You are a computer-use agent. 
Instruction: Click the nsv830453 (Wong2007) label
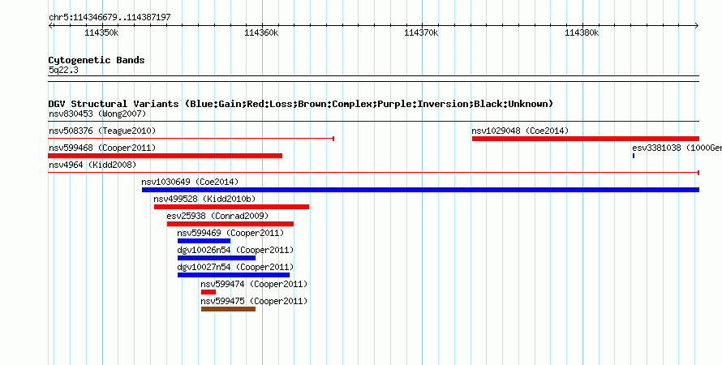coord(97,114)
